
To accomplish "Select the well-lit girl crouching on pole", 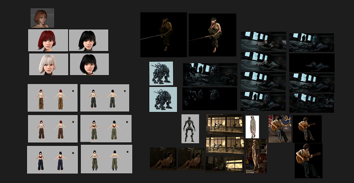I will pyautogui.click(x=212, y=35).
